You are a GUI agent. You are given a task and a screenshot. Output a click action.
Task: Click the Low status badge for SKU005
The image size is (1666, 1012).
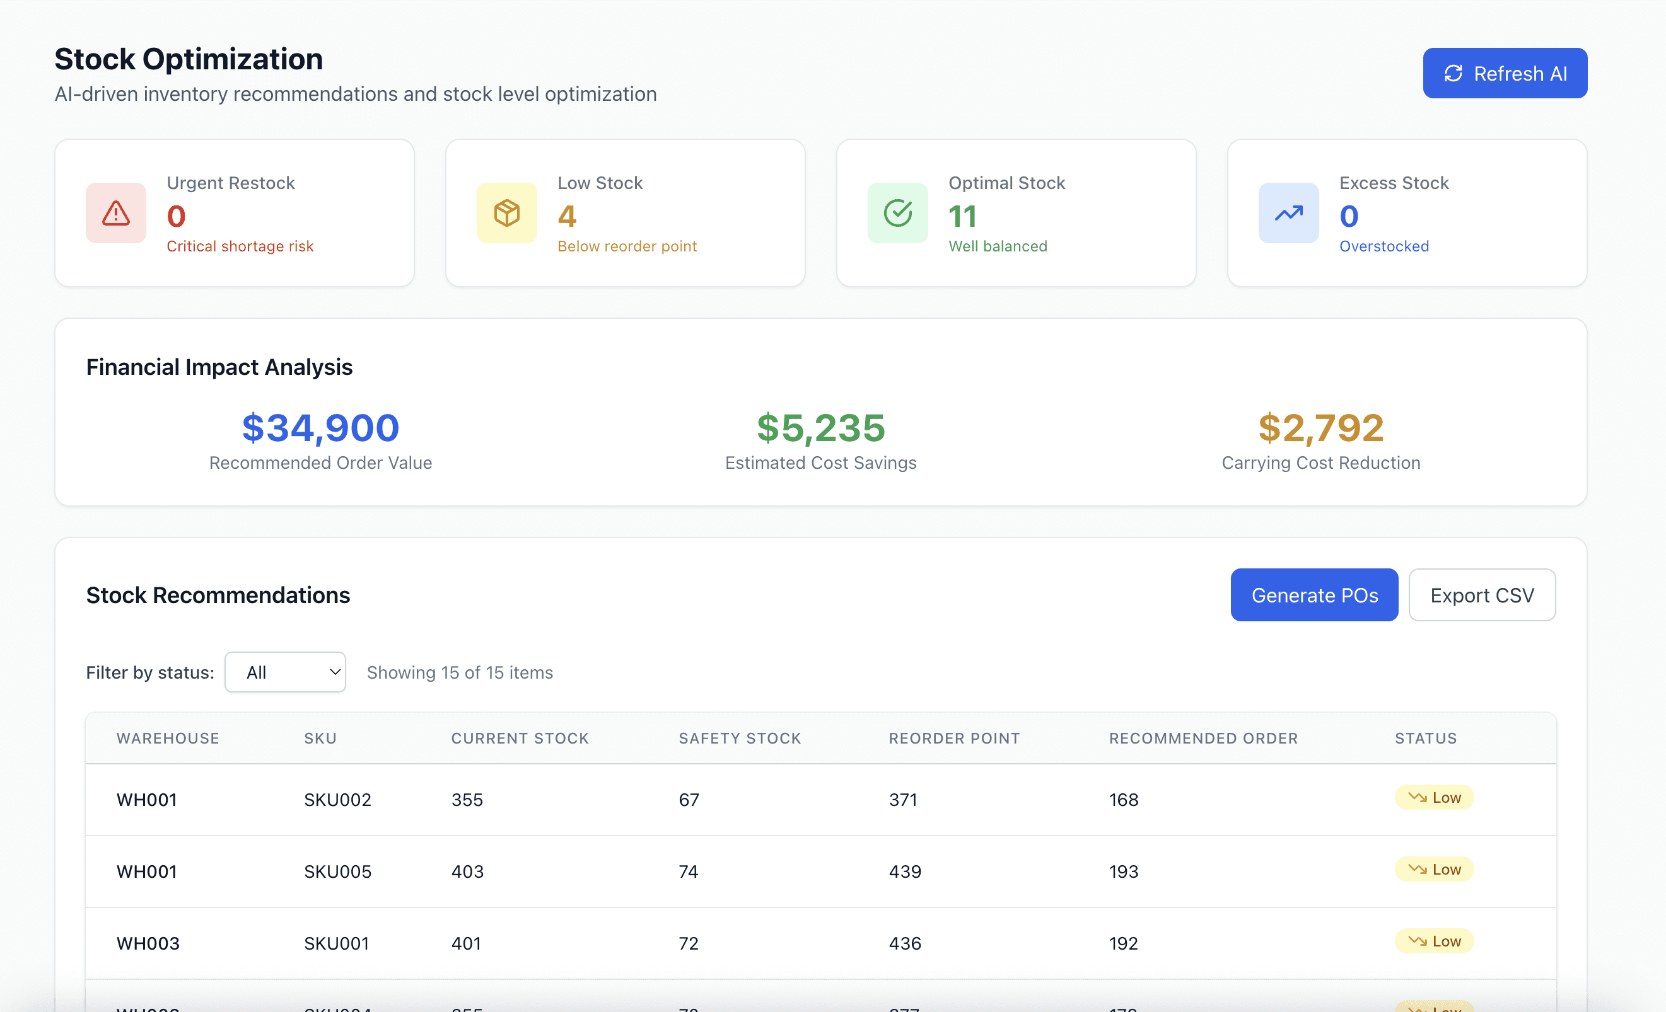pos(1434,870)
